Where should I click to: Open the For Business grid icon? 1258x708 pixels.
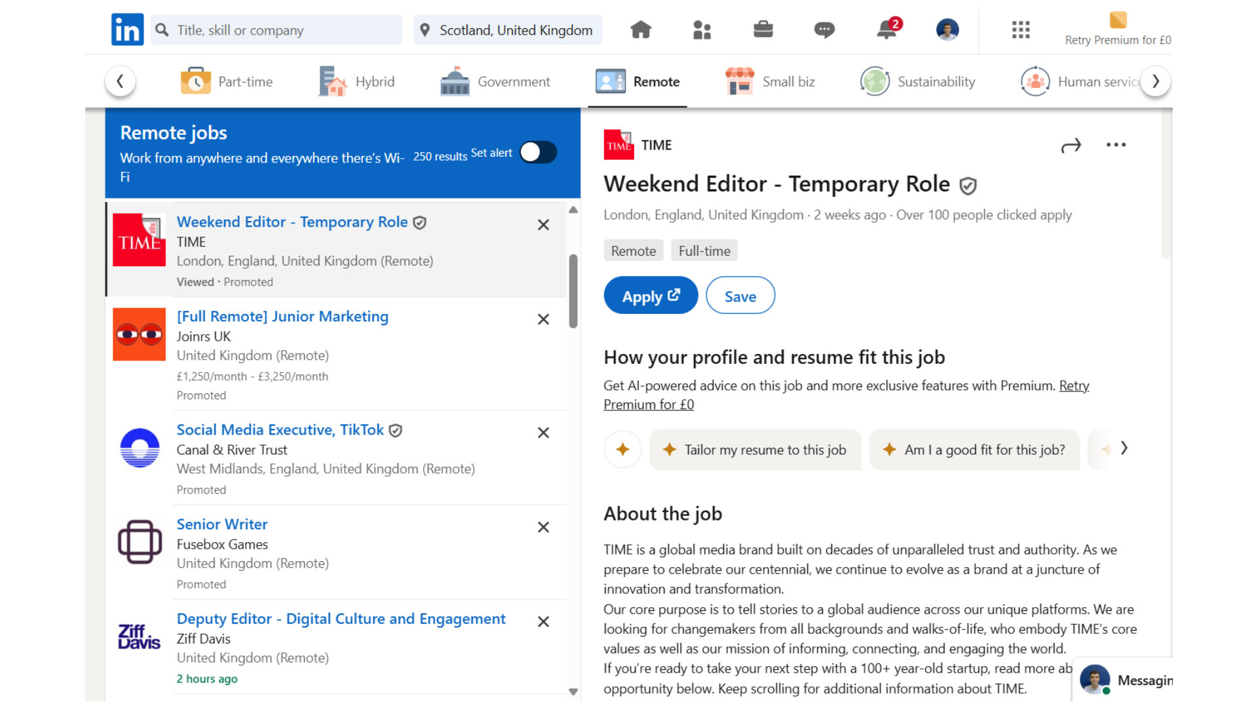point(1020,30)
